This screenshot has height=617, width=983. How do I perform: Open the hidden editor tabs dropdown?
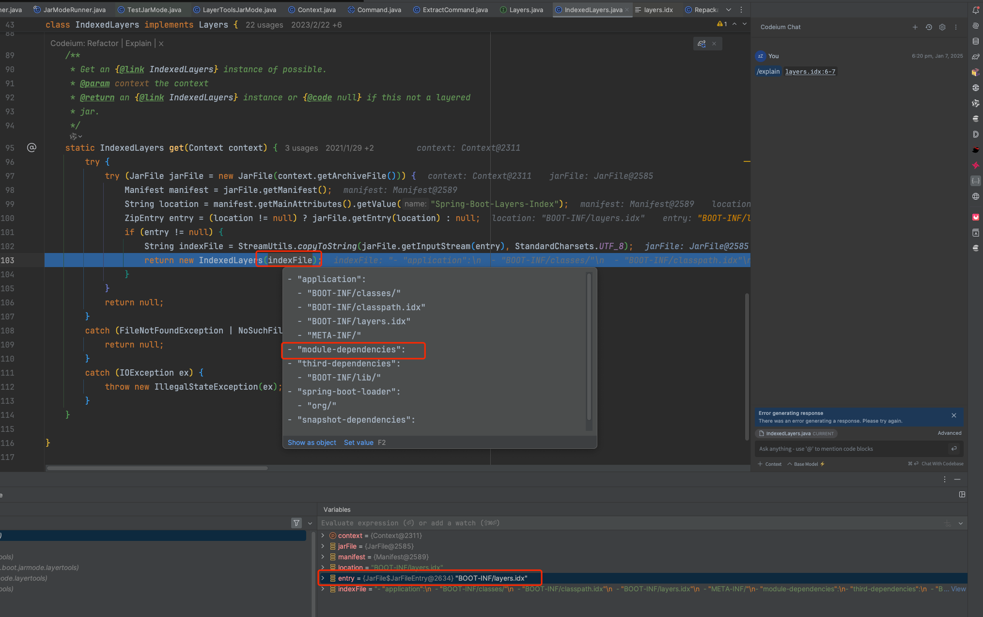pos(728,10)
